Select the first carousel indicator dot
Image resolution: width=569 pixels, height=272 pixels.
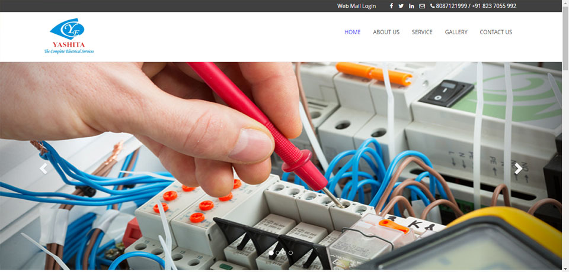[271, 253]
